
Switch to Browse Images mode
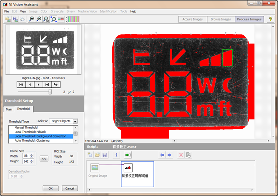[x=221, y=19]
